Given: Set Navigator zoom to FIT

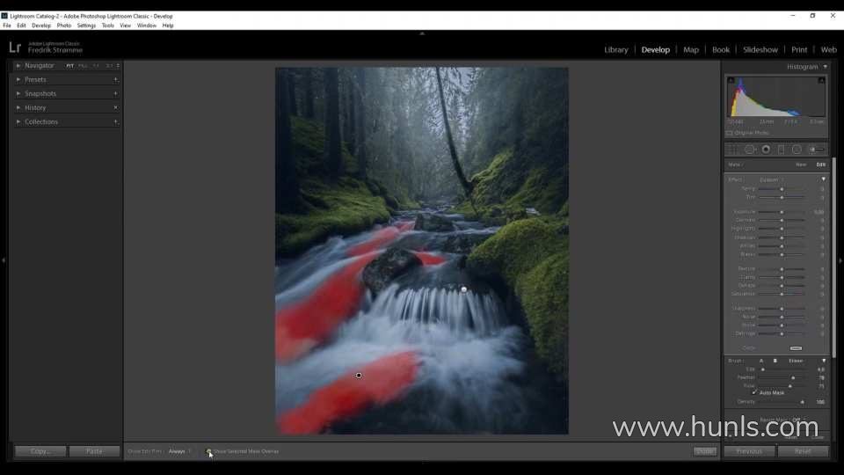Looking at the screenshot, I should coord(70,66).
